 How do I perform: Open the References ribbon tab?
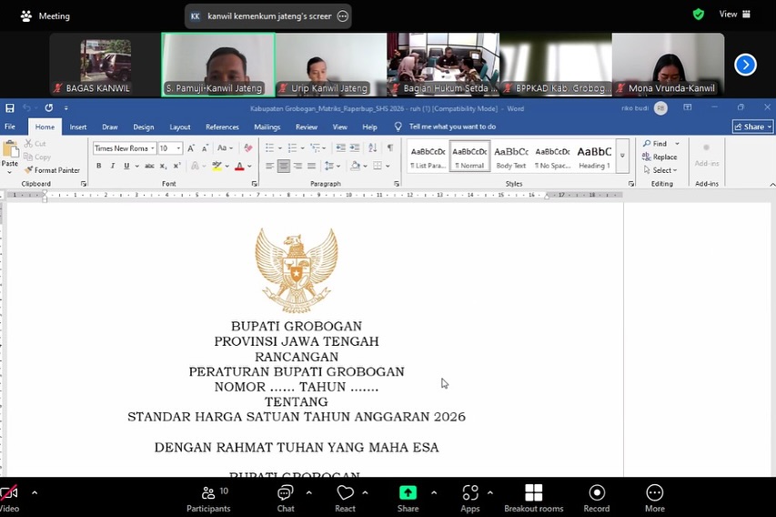pos(222,127)
